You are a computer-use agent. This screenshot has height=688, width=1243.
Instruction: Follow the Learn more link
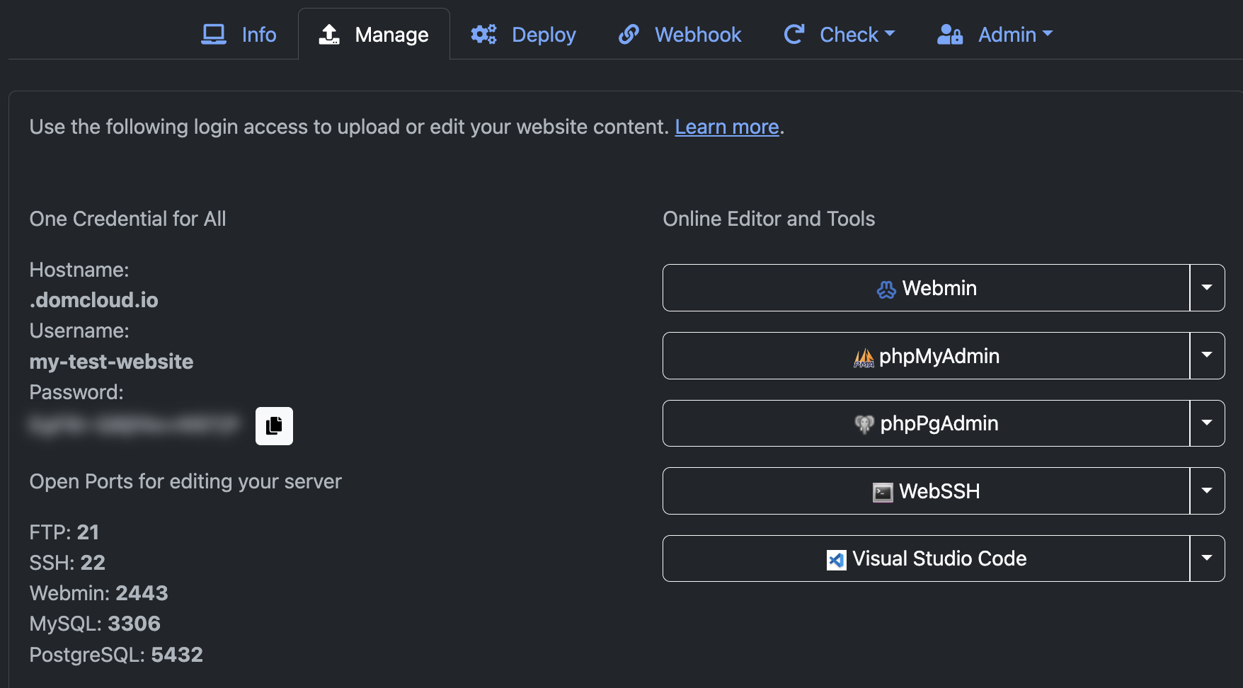(x=727, y=127)
